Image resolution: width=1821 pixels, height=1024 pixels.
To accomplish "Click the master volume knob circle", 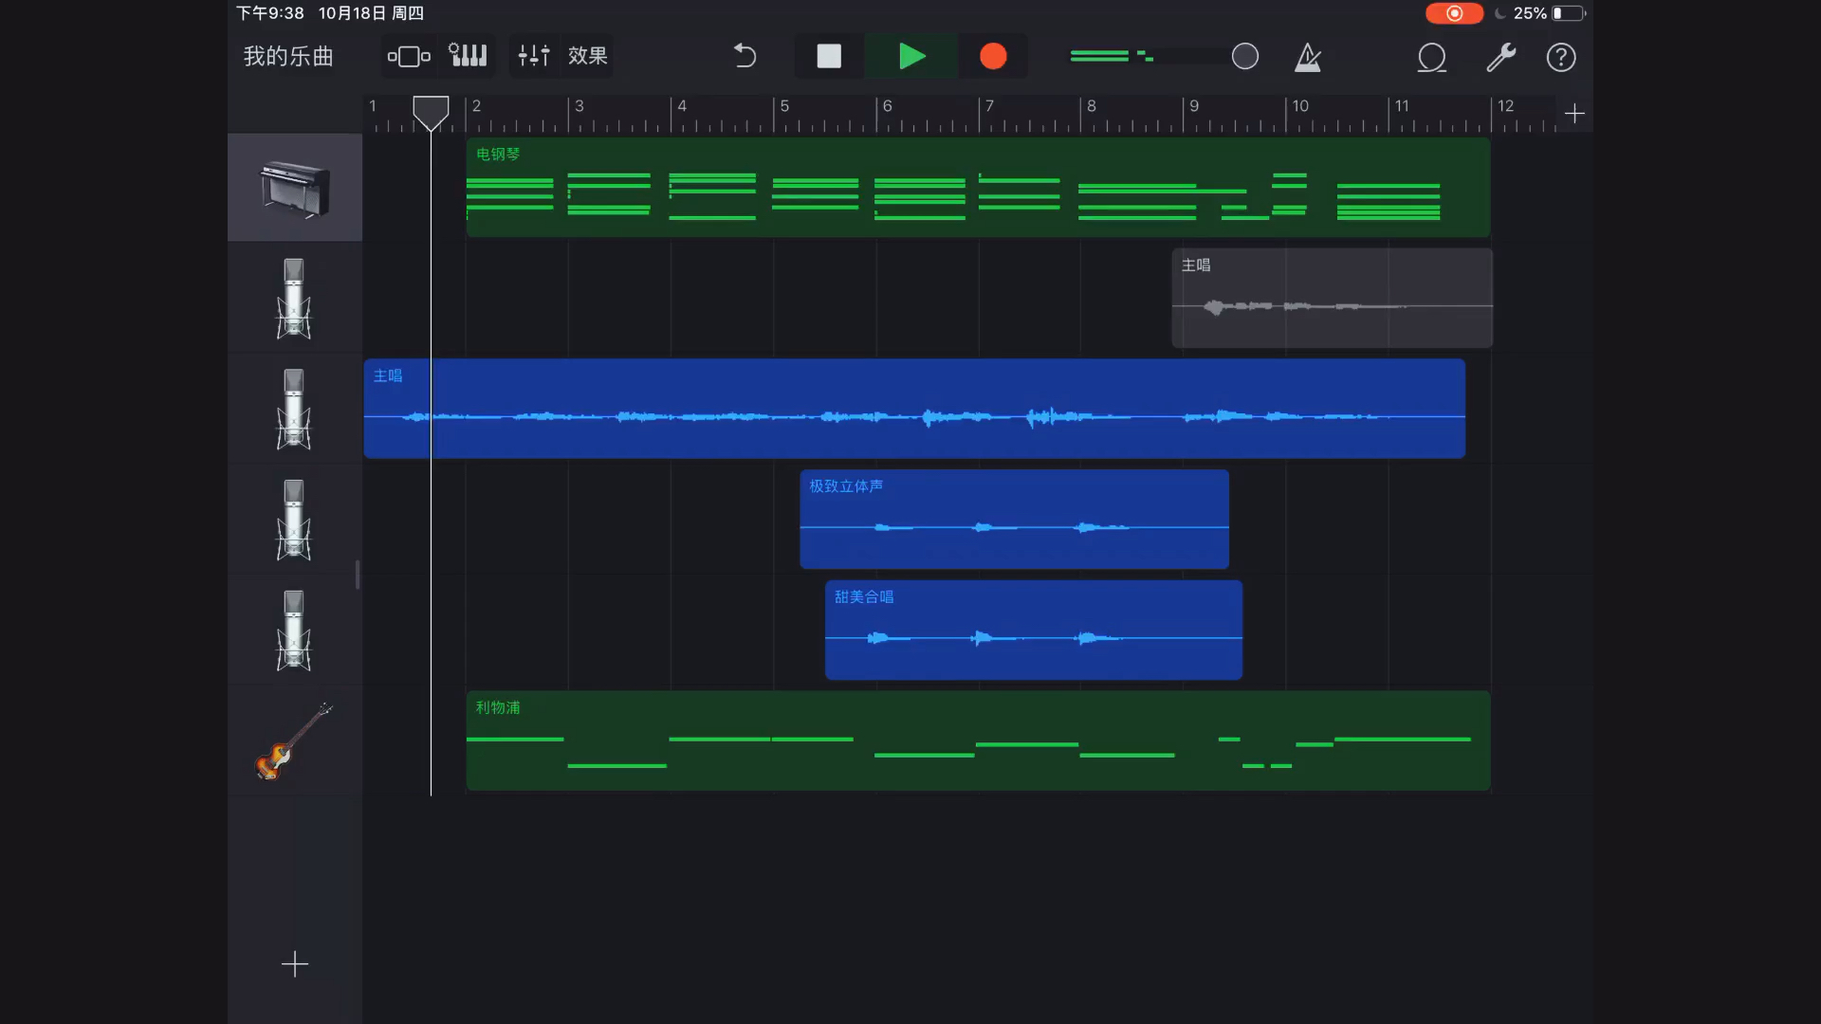I will click(1245, 56).
